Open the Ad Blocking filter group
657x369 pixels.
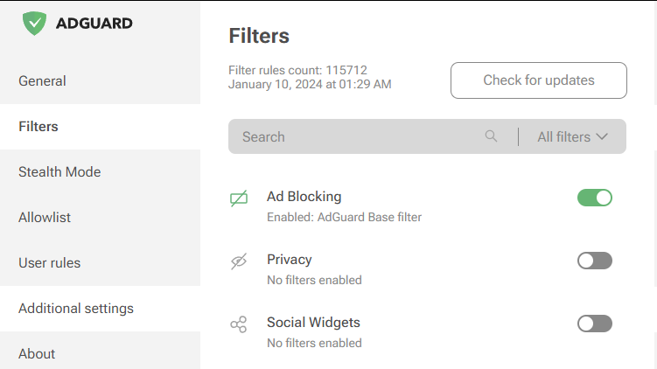(304, 197)
